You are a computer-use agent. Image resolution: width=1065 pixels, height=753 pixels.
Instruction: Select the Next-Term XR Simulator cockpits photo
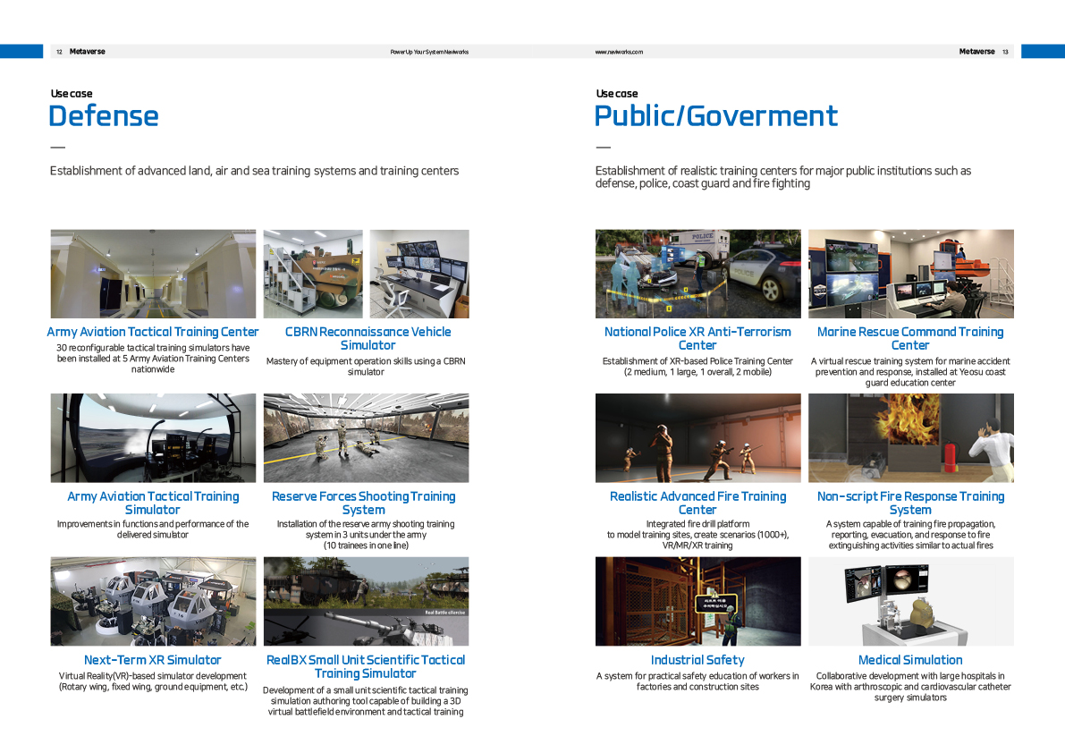pyautogui.click(x=153, y=602)
